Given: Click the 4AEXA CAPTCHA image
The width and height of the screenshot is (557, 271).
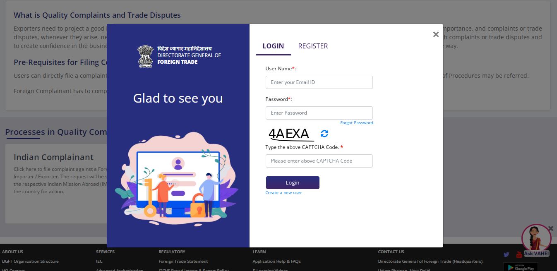Looking at the screenshot, I should point(289,134).
